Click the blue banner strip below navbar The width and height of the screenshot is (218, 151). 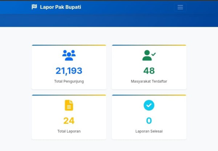pos(109,21)
